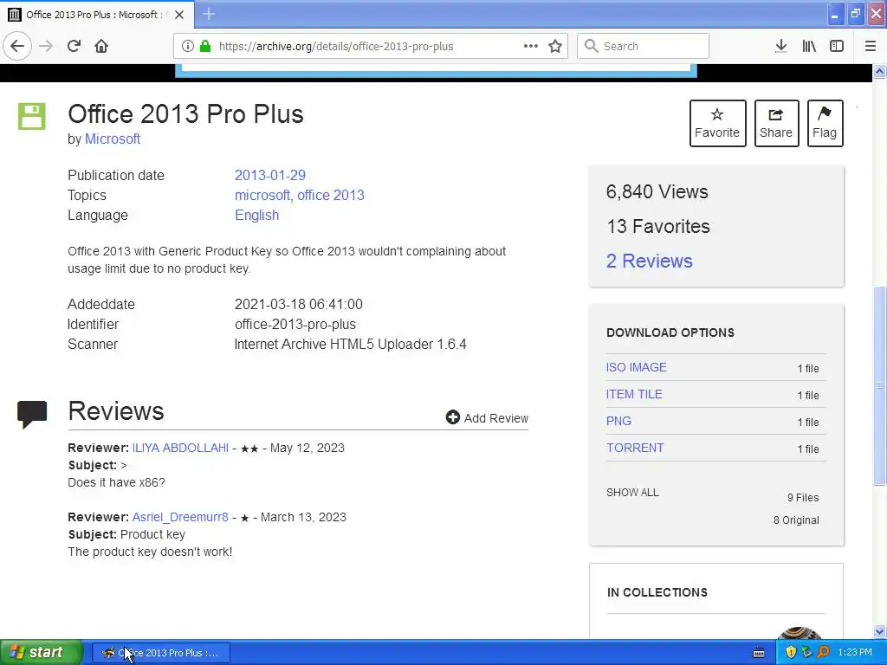This screenshot has width=887, height=665.
Task: Click the address bar URL field
Action: (x=371, y=46)
